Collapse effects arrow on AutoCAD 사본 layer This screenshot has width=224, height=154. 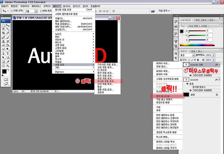[x=220, y=65]
